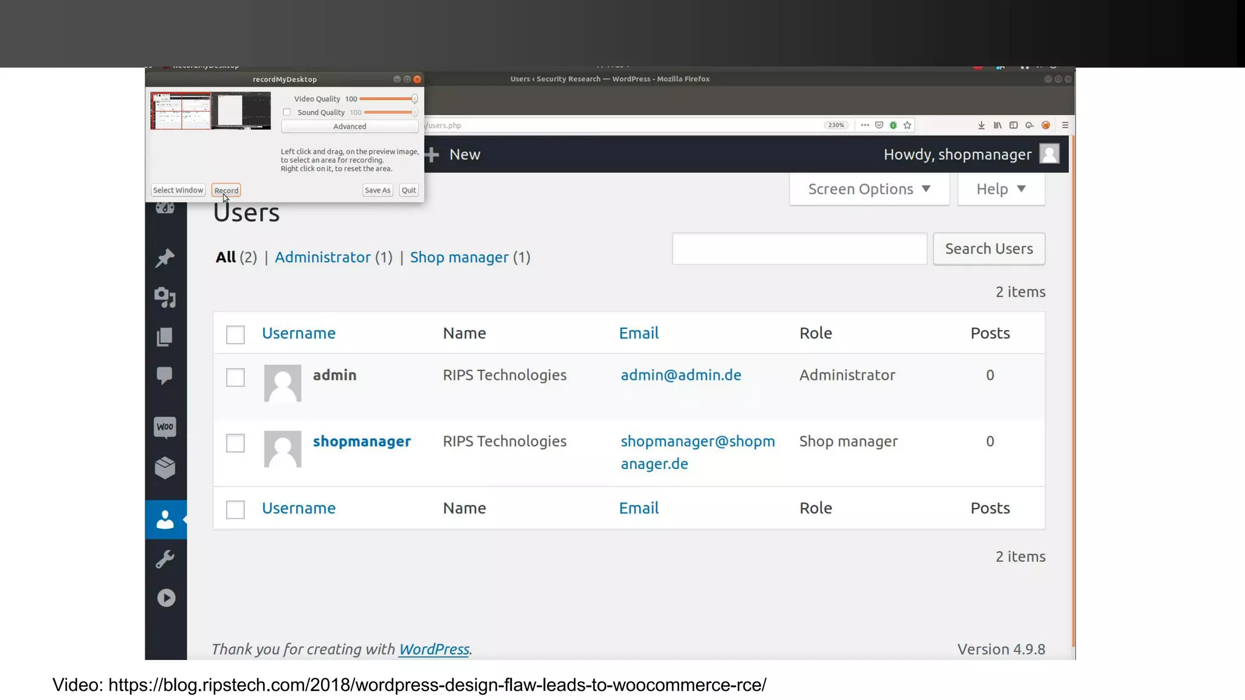Click the orange blocked-circle extension icon in toolbar
The height and width of the screenshot is (700, 1245).
click(1046, 125)
